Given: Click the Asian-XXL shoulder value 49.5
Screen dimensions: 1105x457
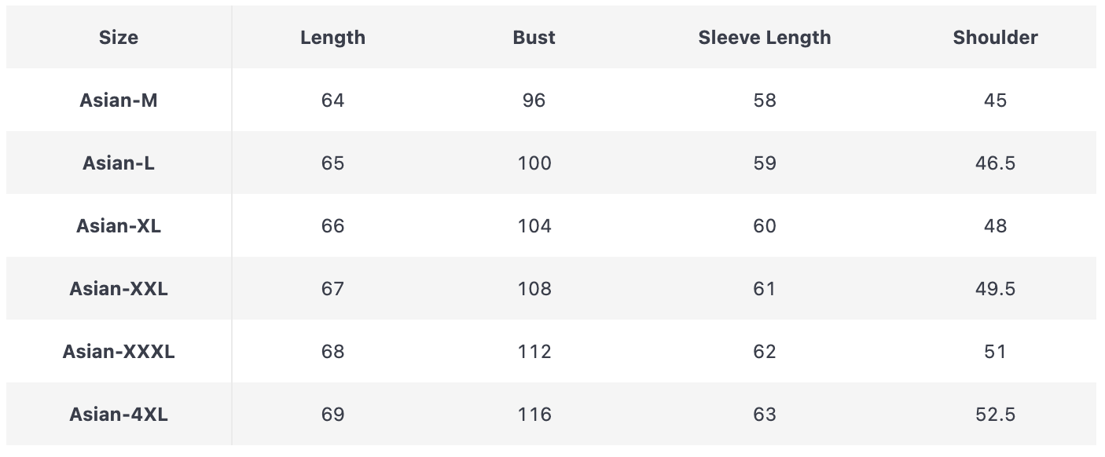Looking at the screenshot, I should pyautogui.click(x=995, y=289).
